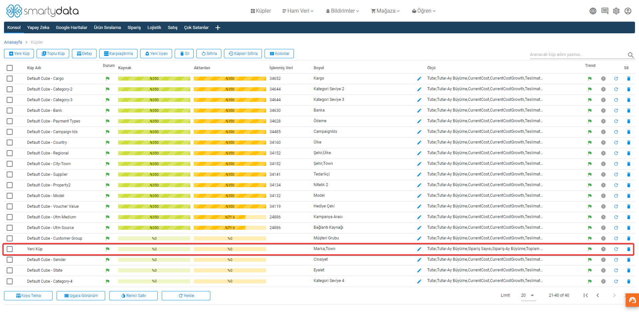Screen dimensions: 639x312
Task: Edit dimensions pencil for Yeni Küp row
Action: click(x=419, y=249)
